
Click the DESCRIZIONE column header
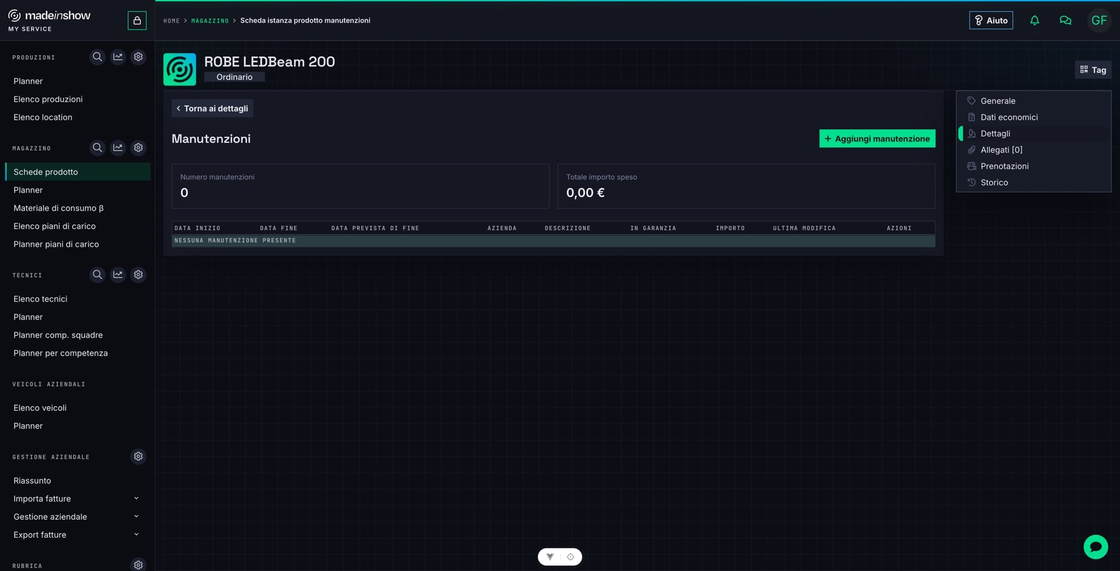tap(568, 228)
